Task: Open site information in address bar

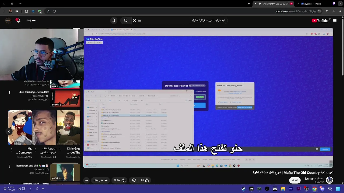Action: coord(319,11)
